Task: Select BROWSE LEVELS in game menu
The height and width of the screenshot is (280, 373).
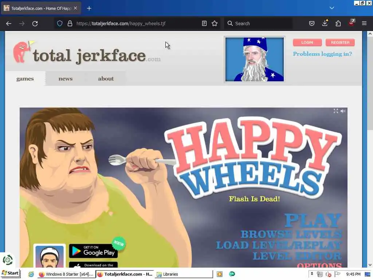Action: tap(291, 234)
